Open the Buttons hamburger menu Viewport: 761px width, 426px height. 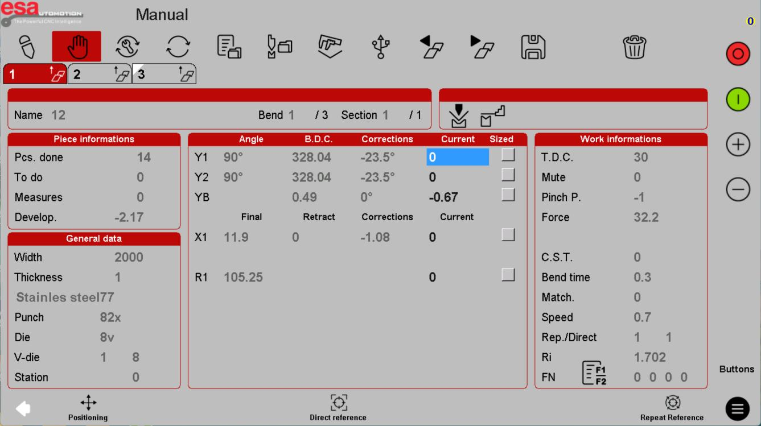coord(737,409)
